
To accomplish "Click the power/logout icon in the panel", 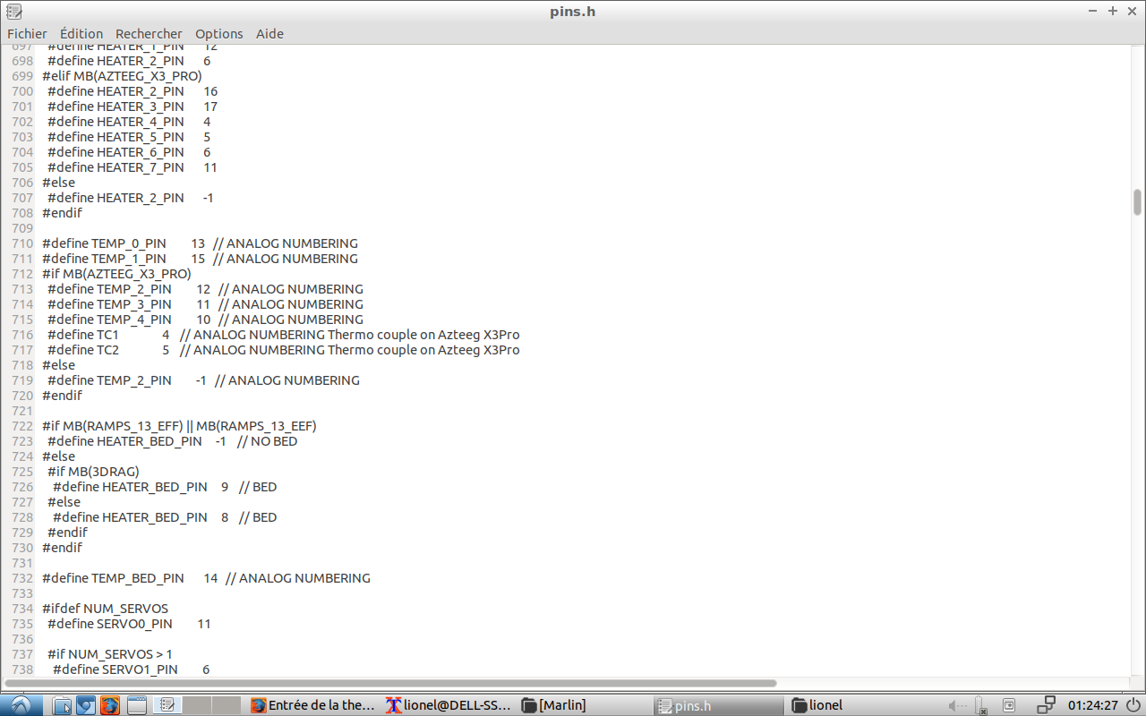I will pyautogui.click(x=1134, y=705).
